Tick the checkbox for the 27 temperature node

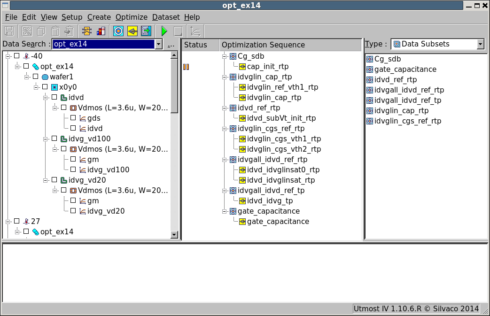(x=17, y=221)
